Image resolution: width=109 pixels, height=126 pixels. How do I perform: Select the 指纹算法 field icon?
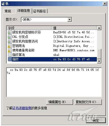(x=10, y=55)
